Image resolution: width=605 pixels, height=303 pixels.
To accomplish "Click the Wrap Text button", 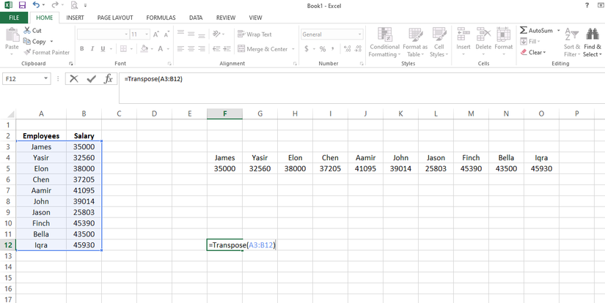I will pyautogui.click(x=254, y=34).
